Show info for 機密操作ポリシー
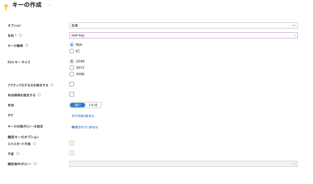 (35, 164)
